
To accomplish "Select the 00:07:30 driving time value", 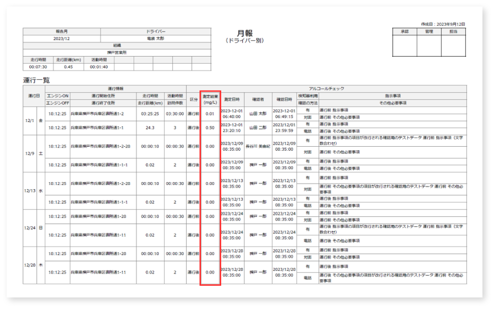I will (38, 66).
